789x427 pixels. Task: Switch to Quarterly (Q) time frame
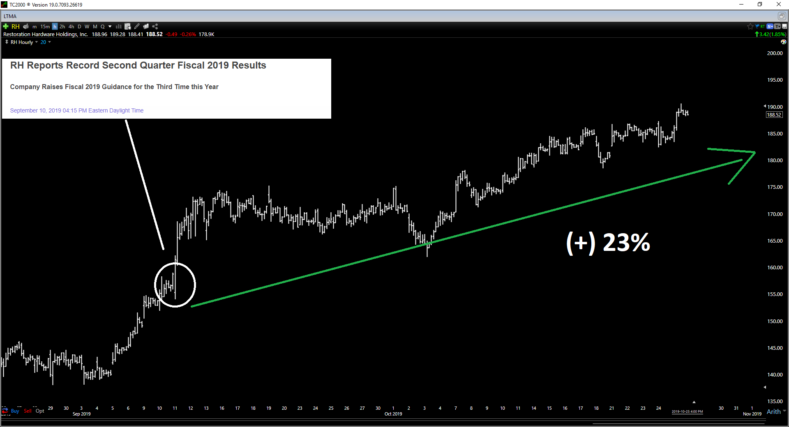[103, 27]
